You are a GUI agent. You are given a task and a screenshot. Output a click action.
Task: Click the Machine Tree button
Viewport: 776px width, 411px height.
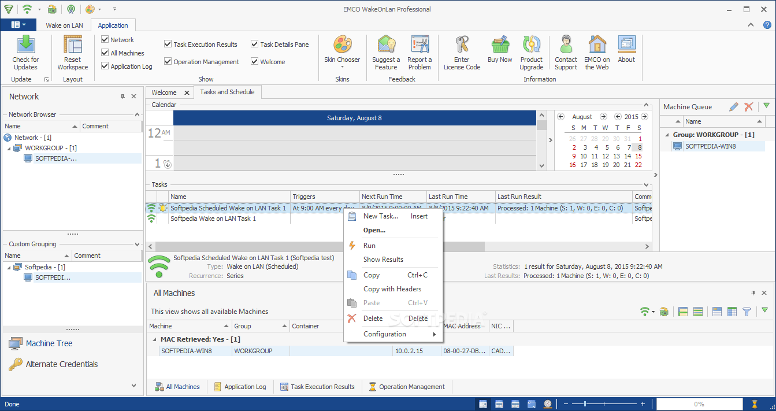pos(40,343)
